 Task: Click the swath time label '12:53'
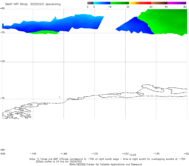pyautogui.click(x=133, y=155)
